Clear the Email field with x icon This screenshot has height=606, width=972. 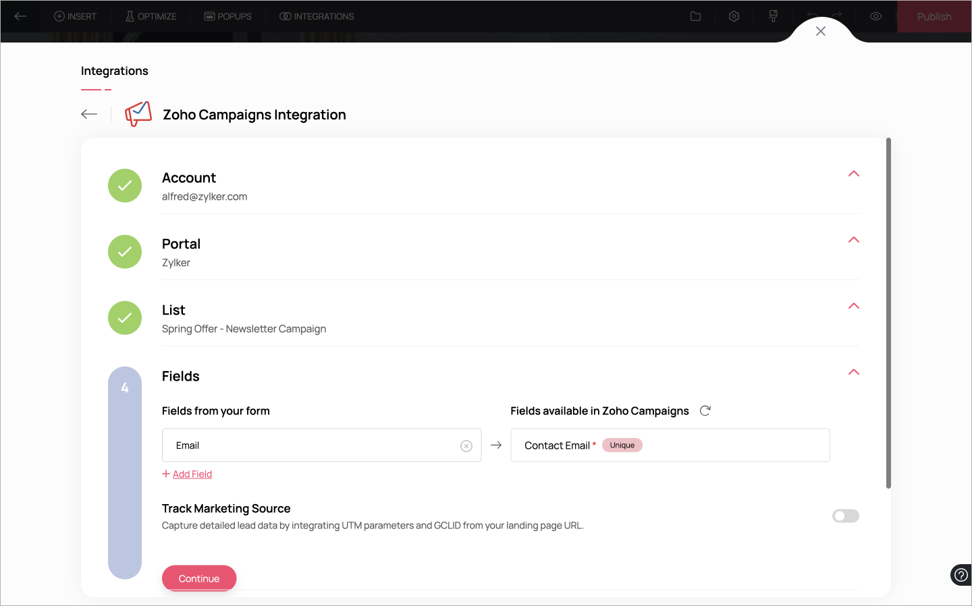(466, 446)
